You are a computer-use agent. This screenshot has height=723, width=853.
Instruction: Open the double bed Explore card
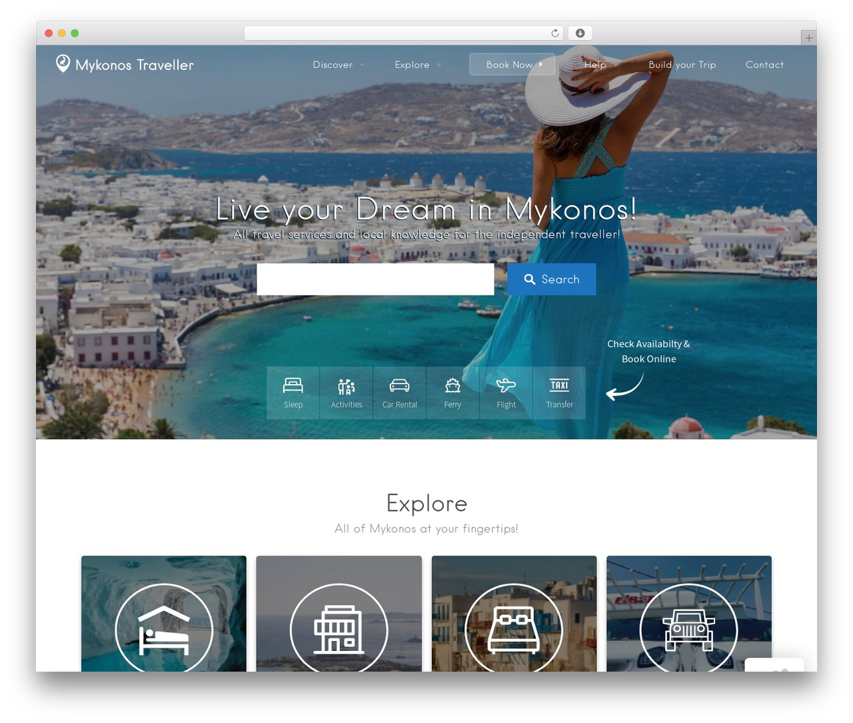point(514,614)
